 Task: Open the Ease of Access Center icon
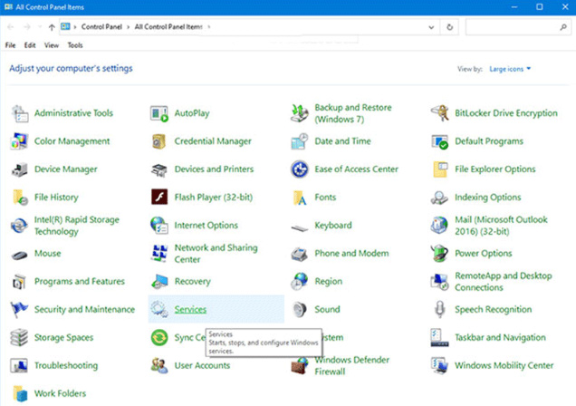[x=300, y=169]
